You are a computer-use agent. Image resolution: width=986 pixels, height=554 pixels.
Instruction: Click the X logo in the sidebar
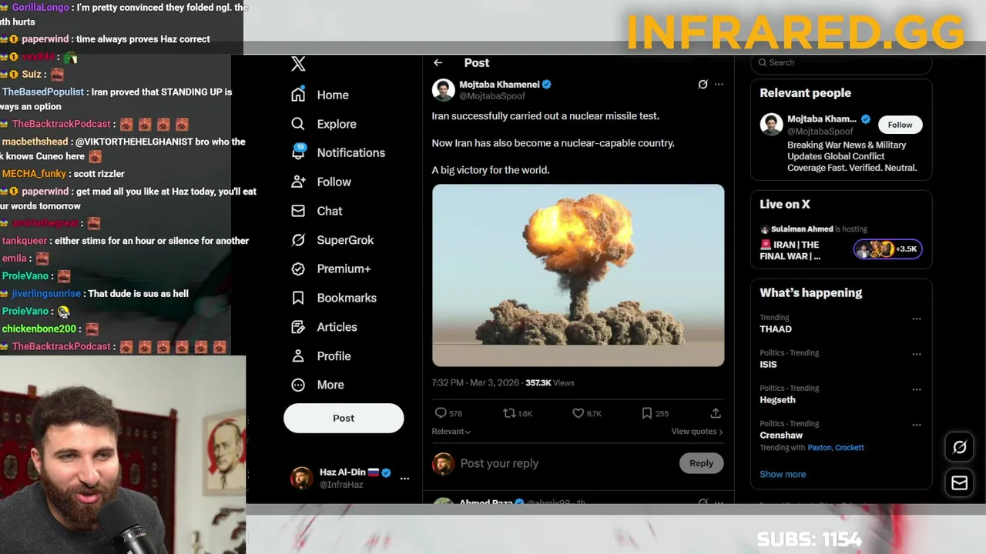click(298, 64)
